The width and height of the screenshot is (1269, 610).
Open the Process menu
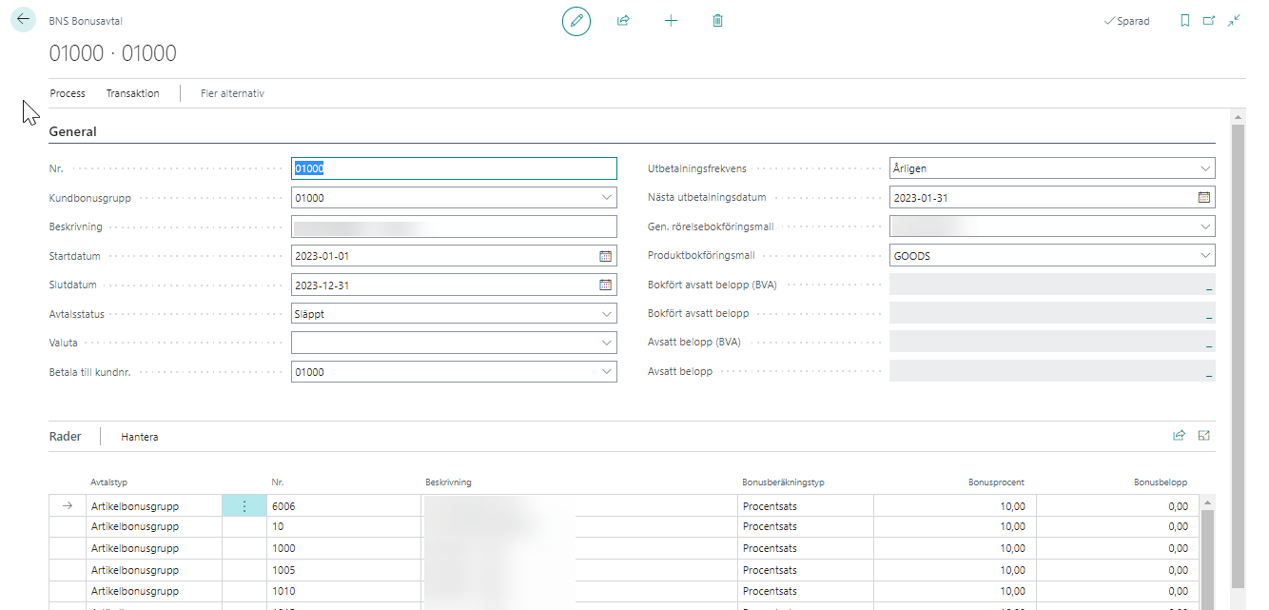point(68,93)
